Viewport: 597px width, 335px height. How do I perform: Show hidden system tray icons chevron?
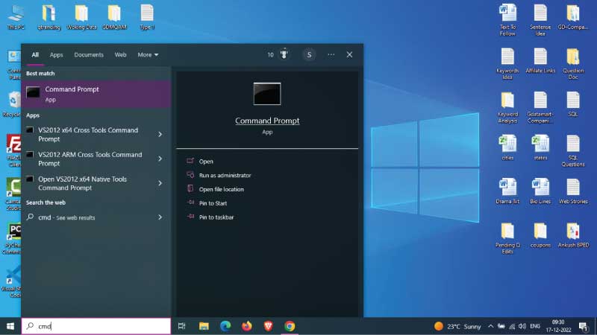(490, 326)
